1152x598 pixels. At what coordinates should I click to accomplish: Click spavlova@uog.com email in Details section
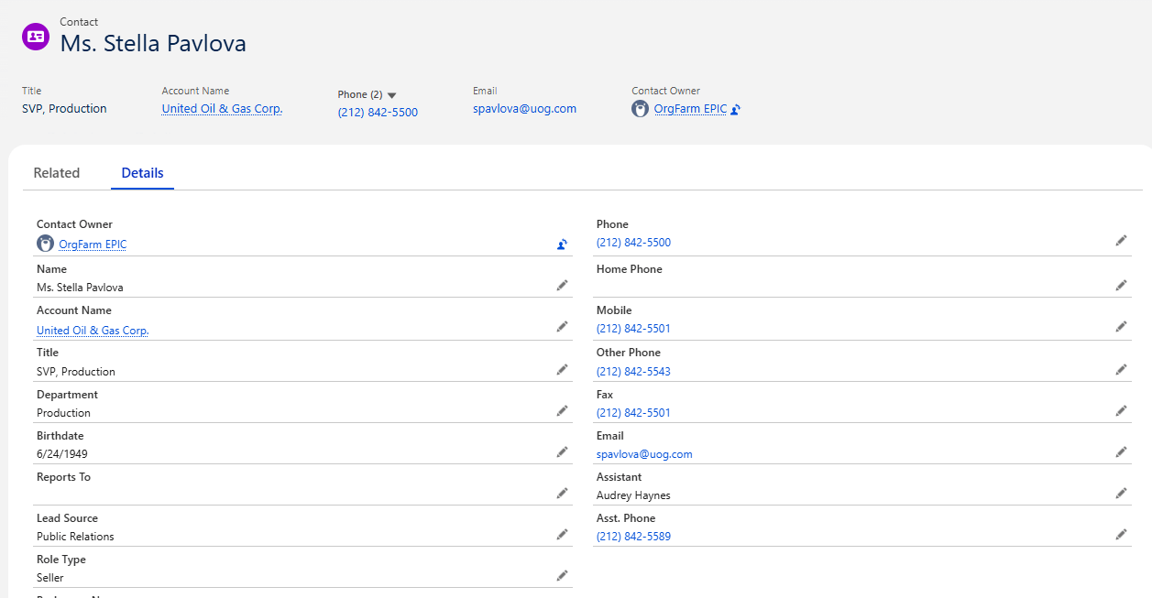coord(644,454)
